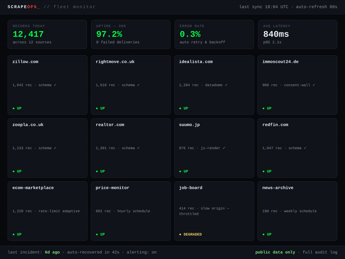Select the realtor.com card title

pyautogui.click(x=110, y=125)
